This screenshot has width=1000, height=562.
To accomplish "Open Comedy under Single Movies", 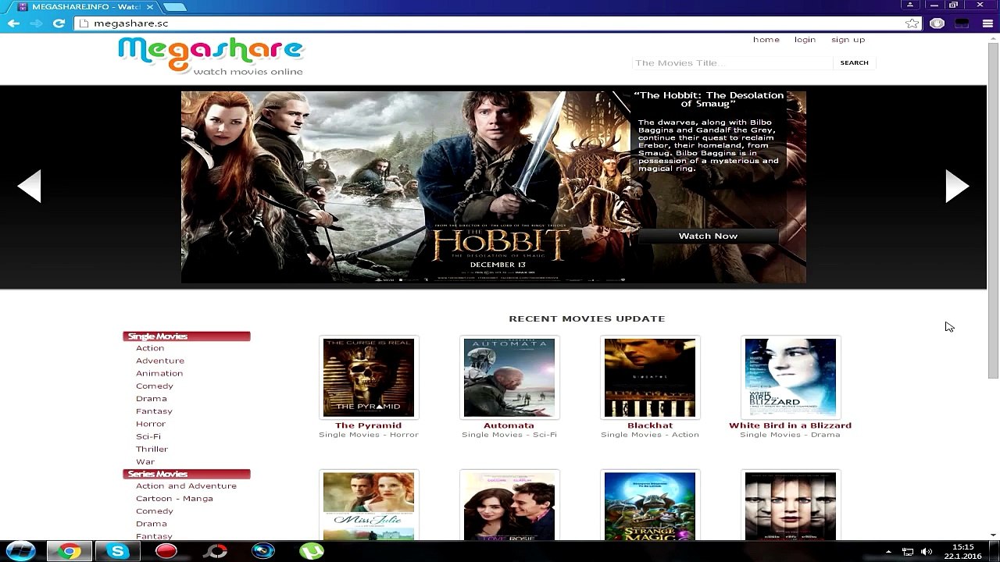I will (x=155, y=386).
